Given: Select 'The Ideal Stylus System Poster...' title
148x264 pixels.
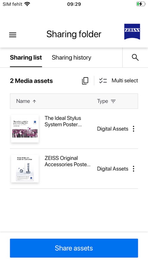Looking at the screenshot, I should (x=63, y=121).
